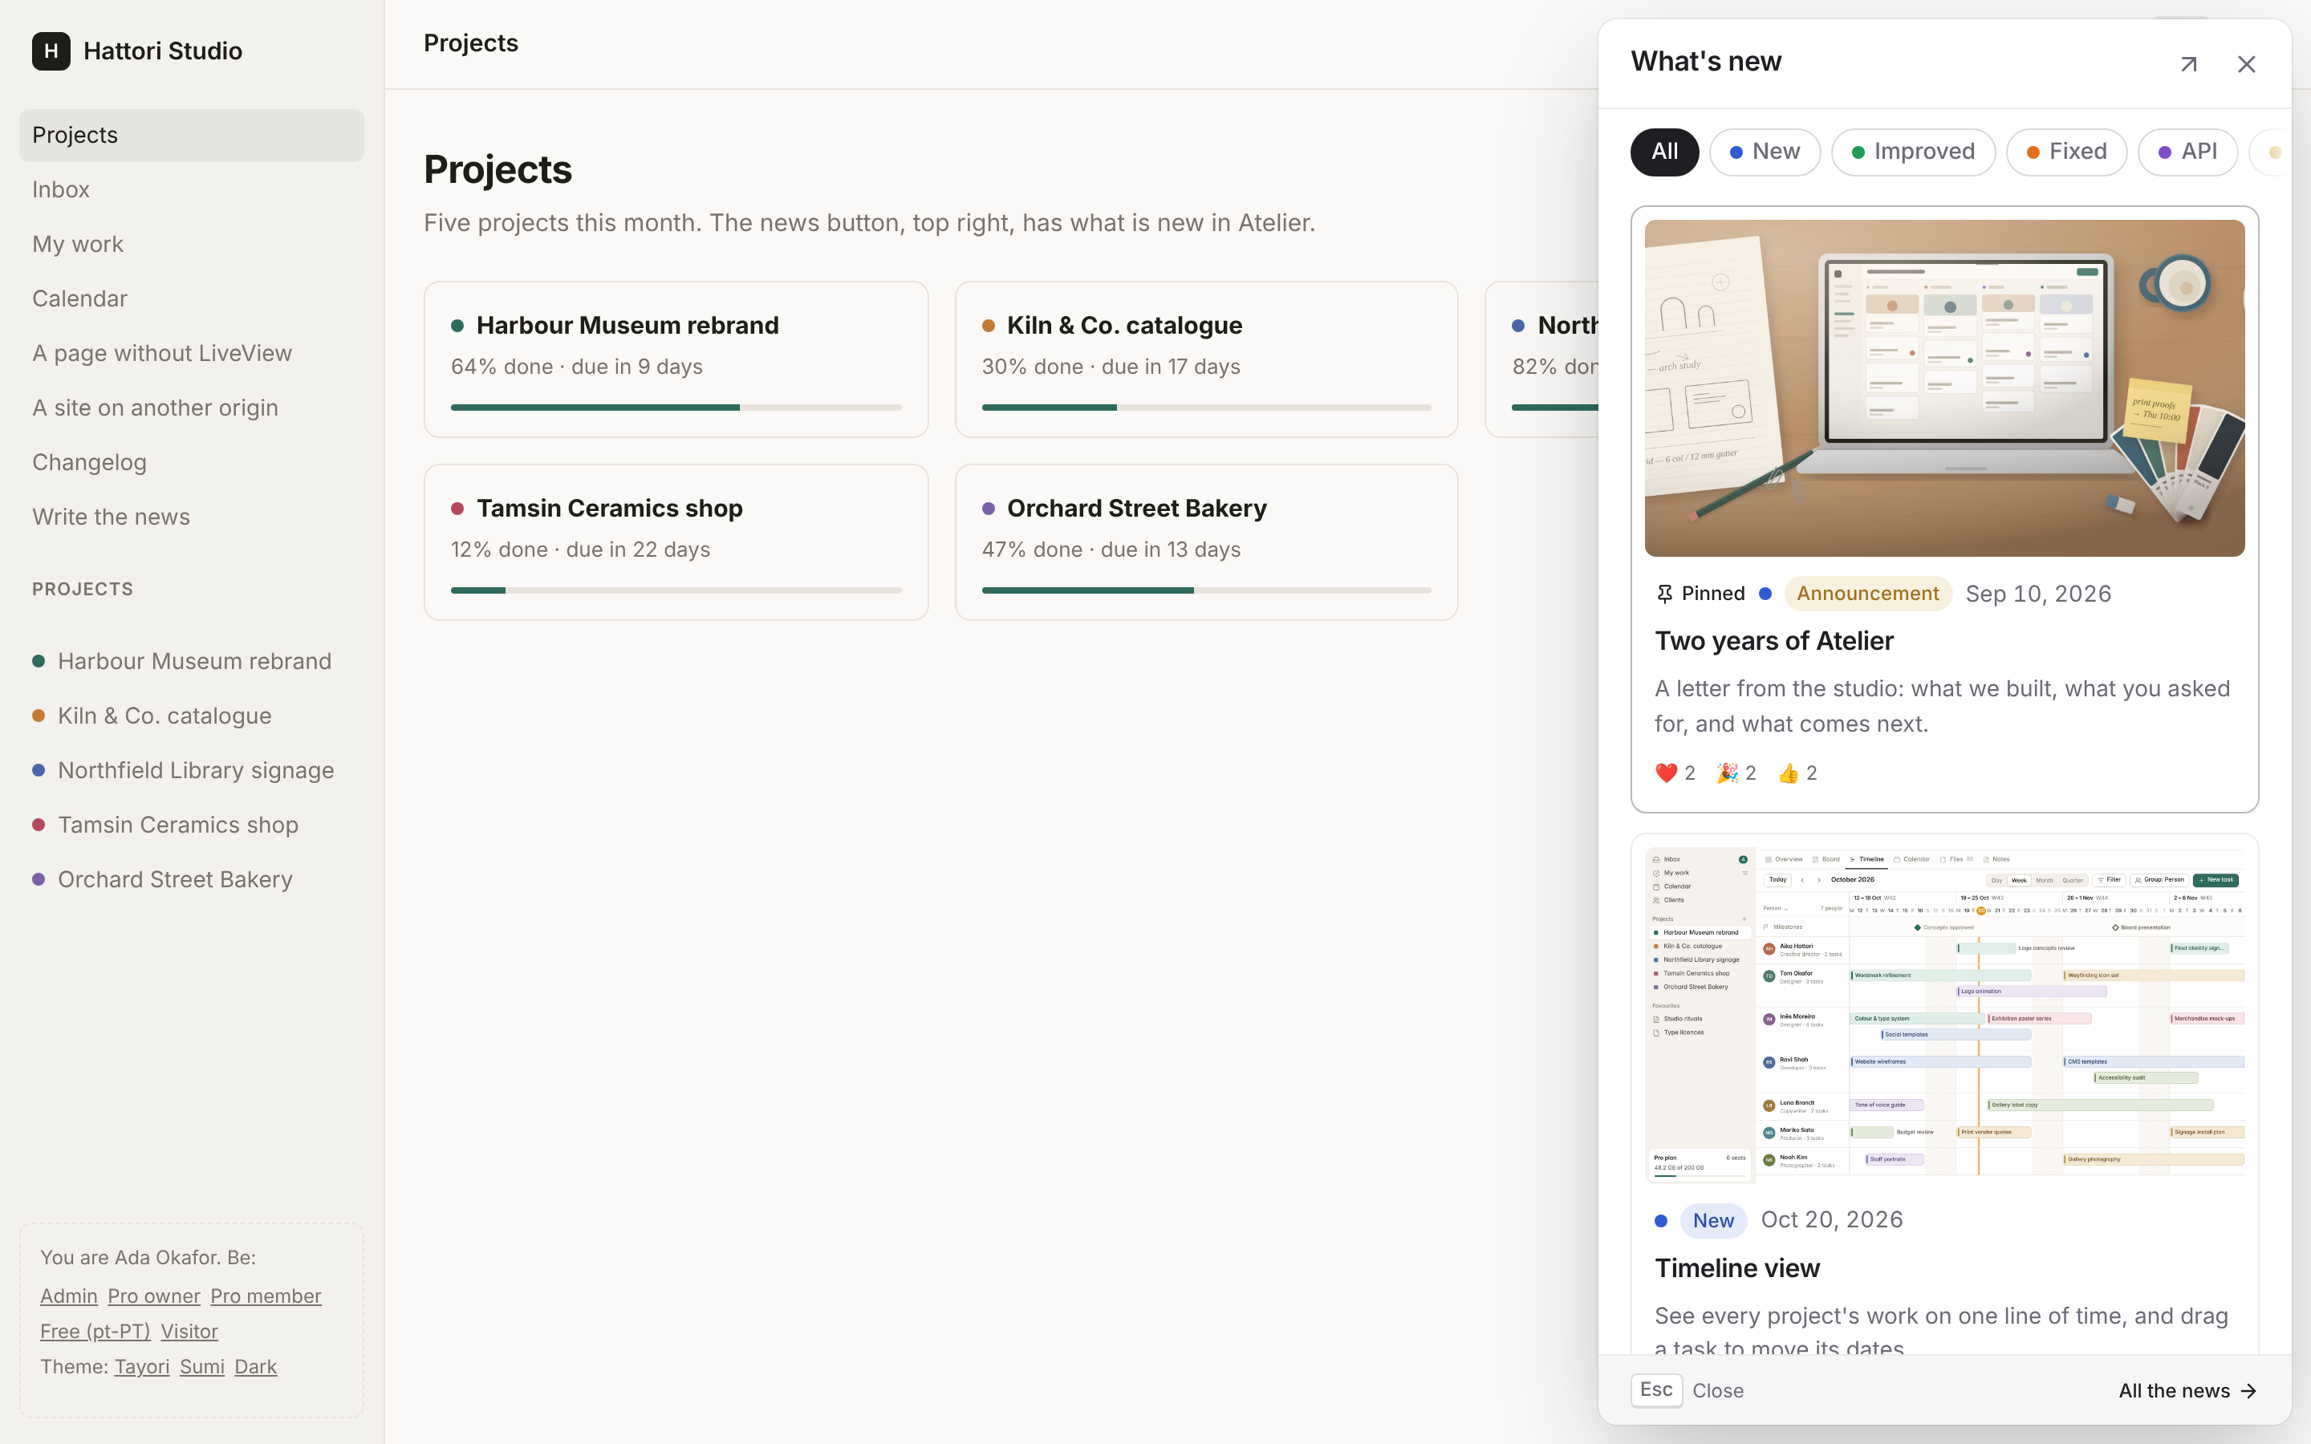Switch role to Visitor
Viewport: 2311px width, 1444px height.
[x=189, y=1332]
